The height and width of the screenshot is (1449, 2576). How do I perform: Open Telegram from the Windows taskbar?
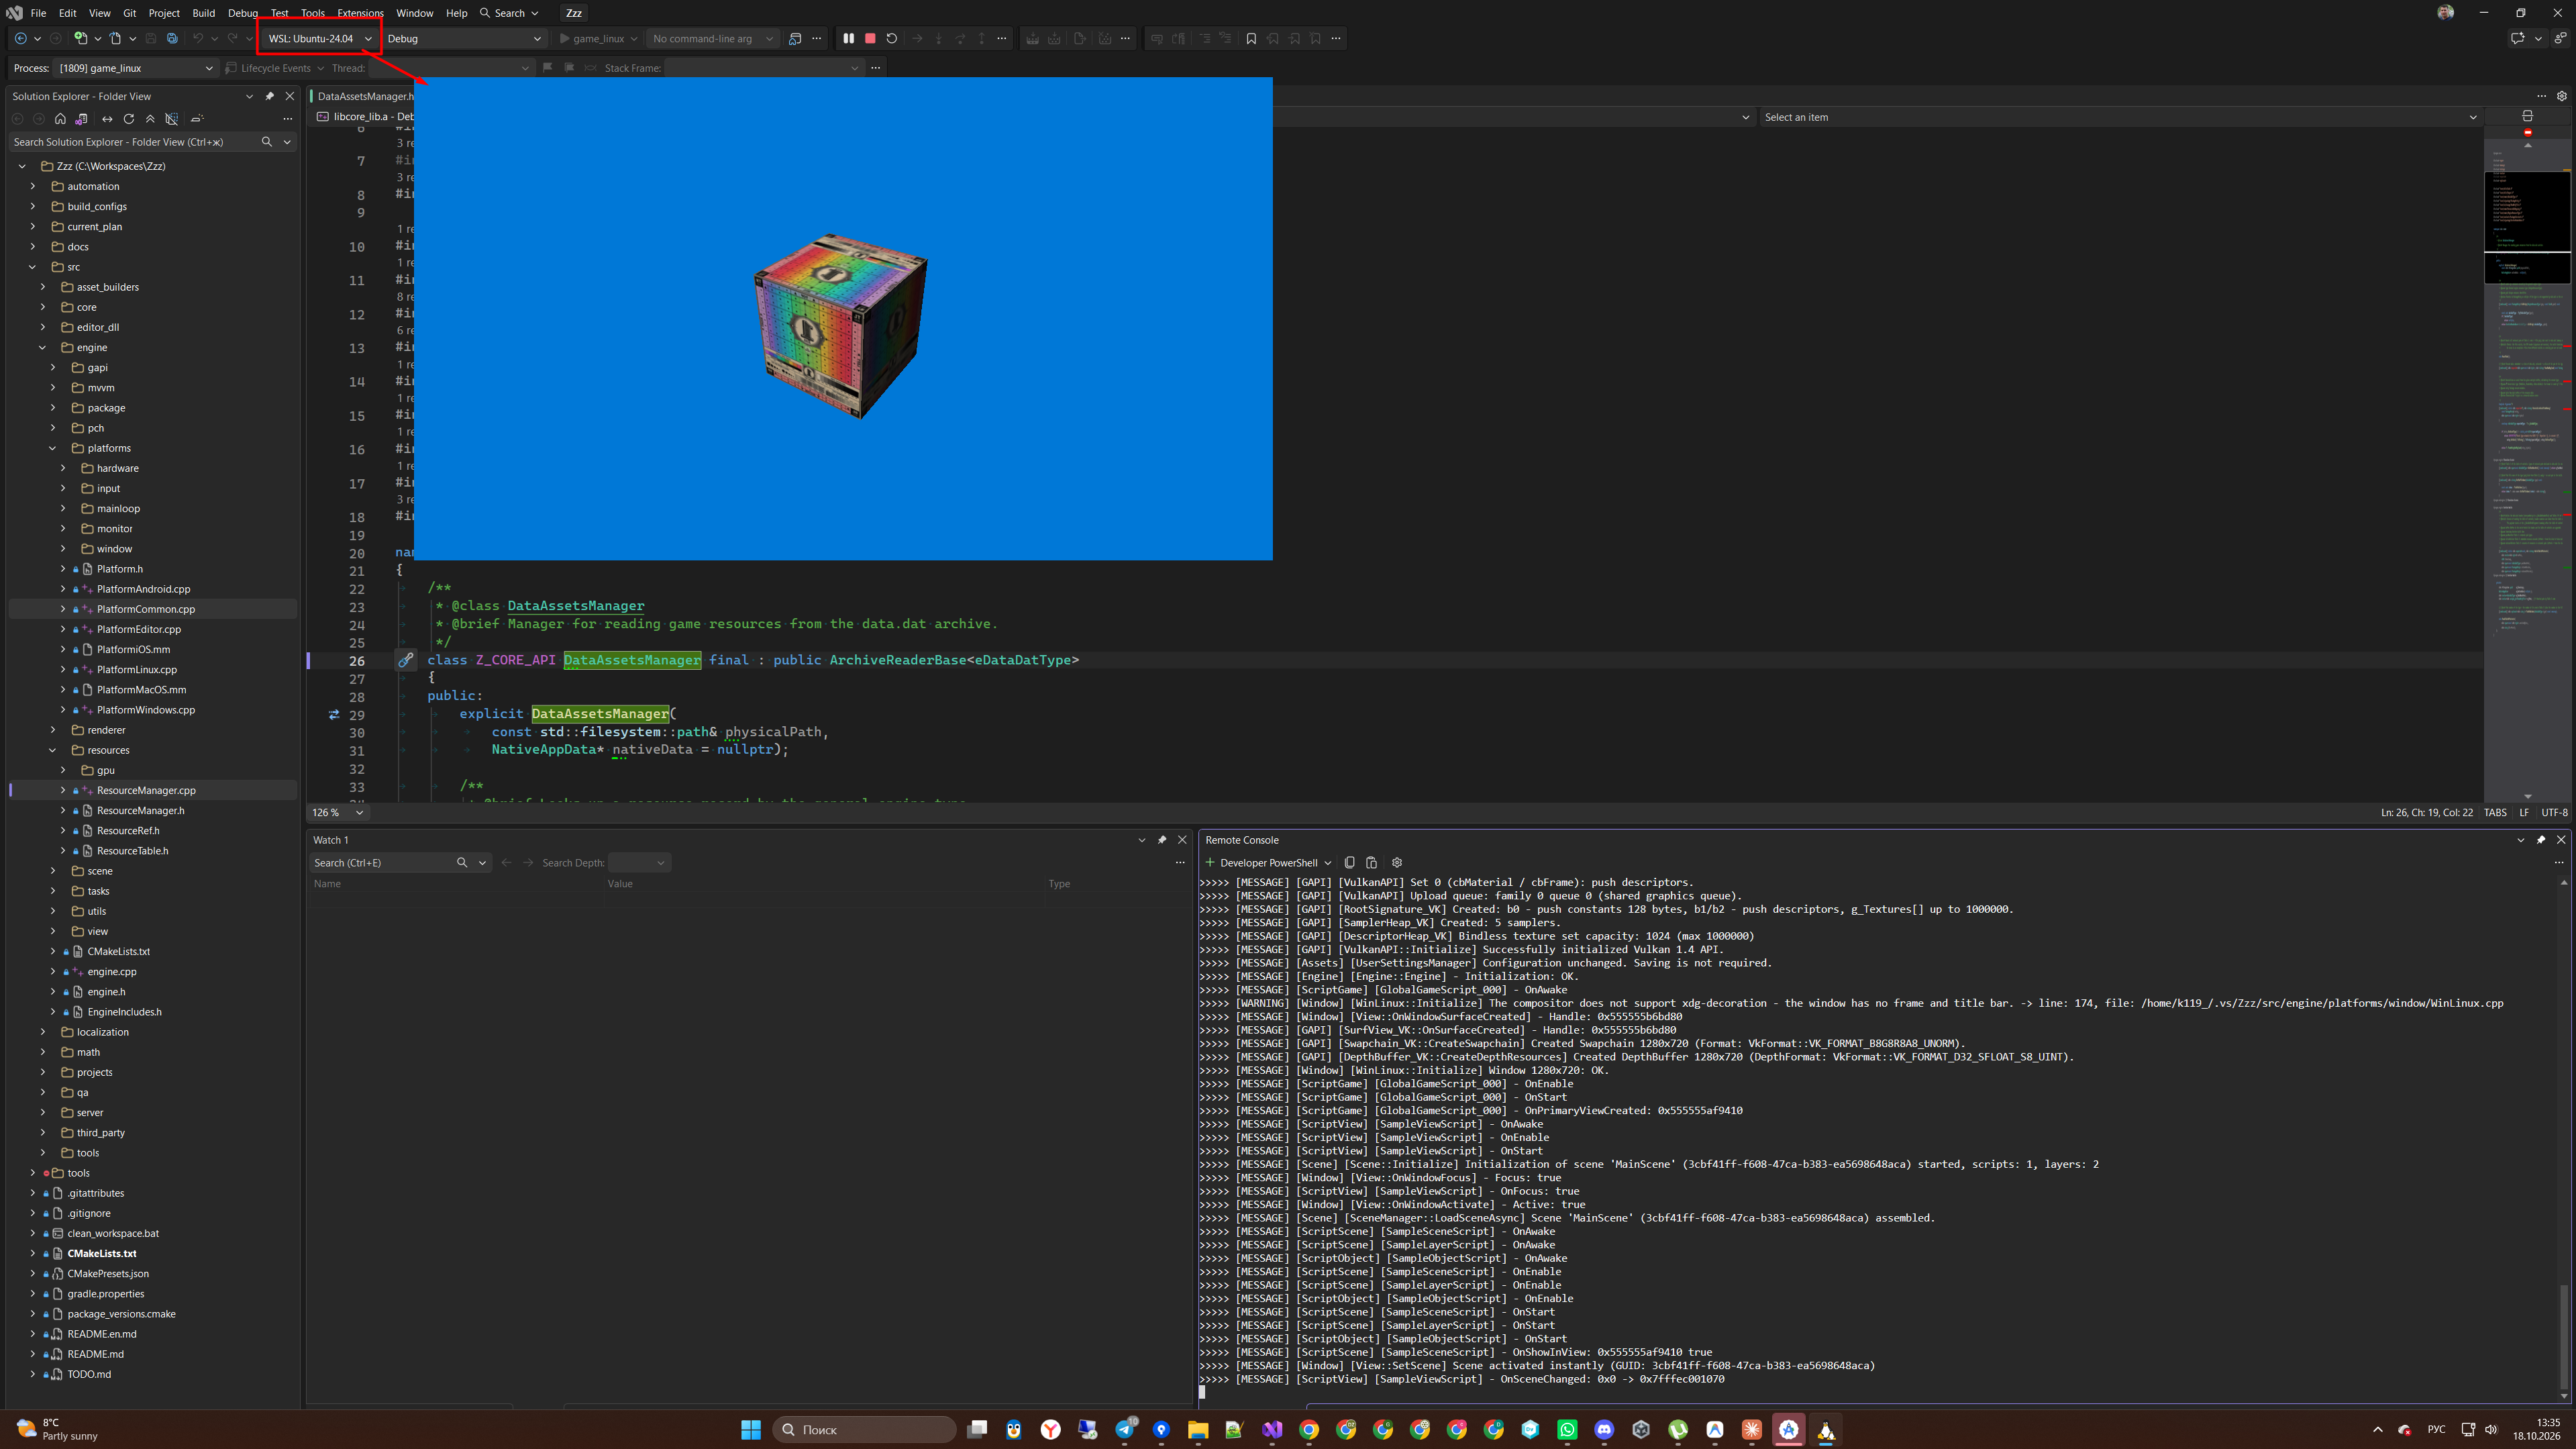pyautogui.click(x=1125, y=1429)
